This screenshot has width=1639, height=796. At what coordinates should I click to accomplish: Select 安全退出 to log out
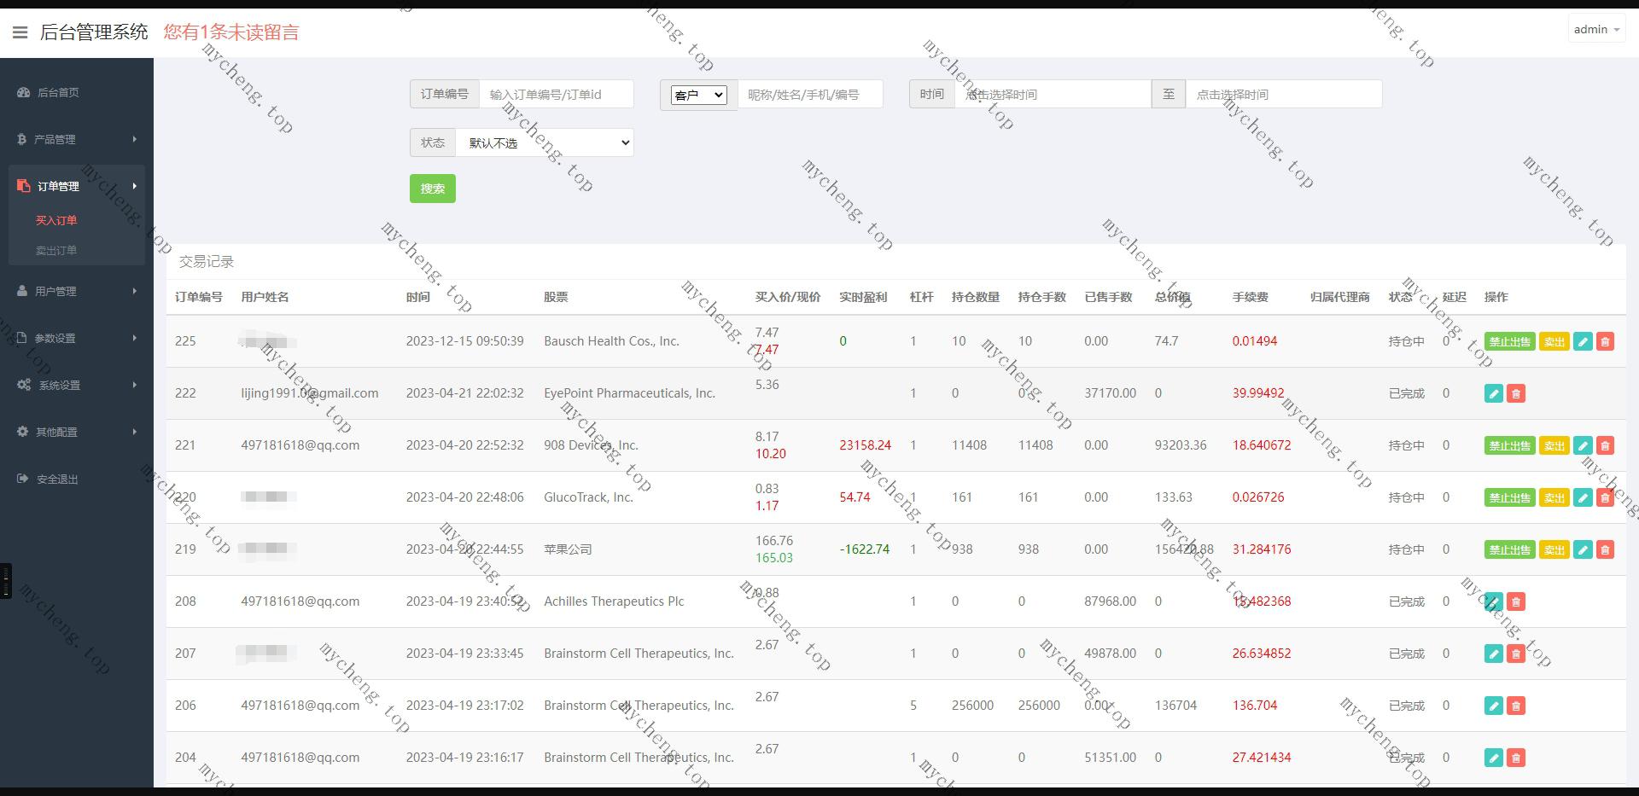click(x=77, y=479)
